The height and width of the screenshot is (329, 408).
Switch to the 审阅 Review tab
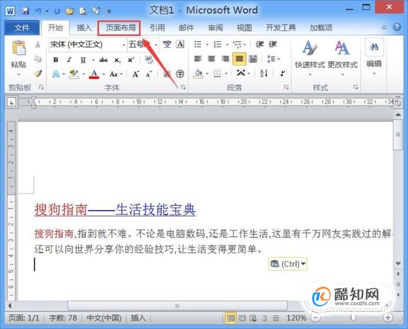click(x=215, y=28)
